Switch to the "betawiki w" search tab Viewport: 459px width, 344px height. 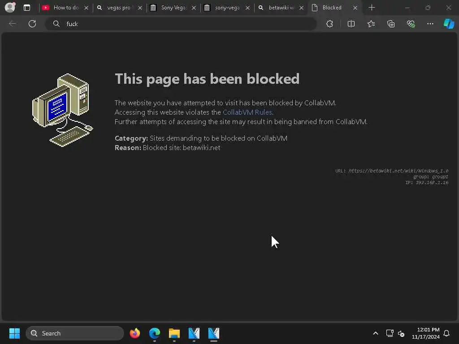click(280, 8)
